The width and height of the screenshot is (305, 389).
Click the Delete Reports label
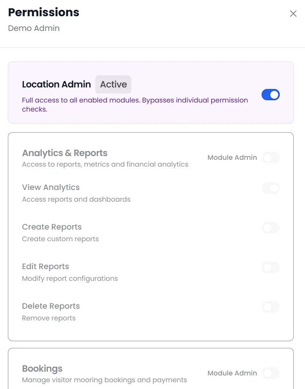tap(51, 306)
